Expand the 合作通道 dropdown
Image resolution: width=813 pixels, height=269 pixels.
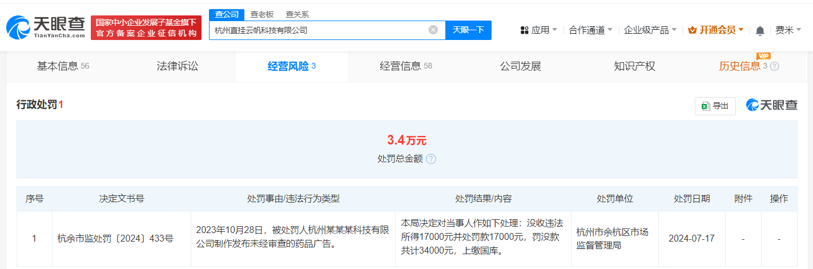(x=590, y=30)
